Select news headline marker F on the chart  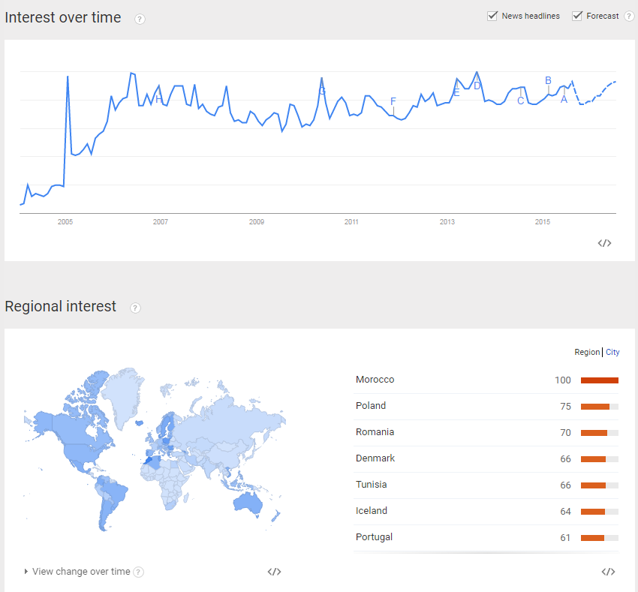pos(393,101)
